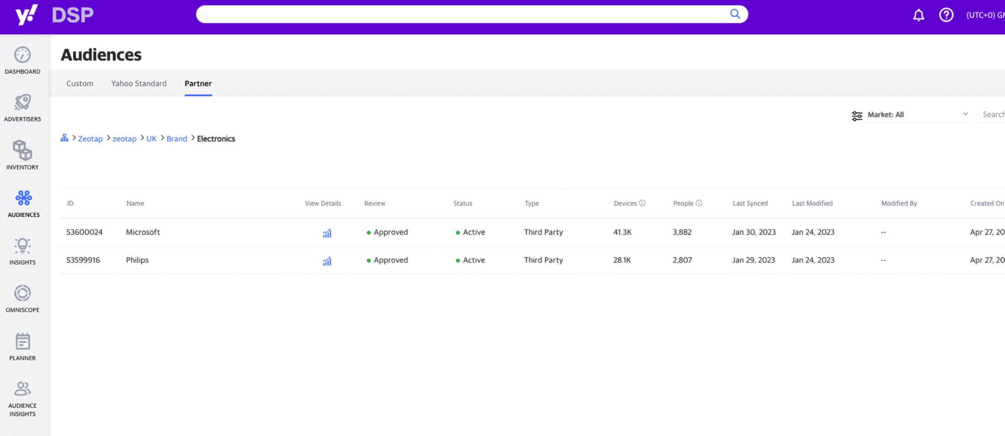Click the 3,882 people value
1005x436 pixels.
tap(682, 232)
